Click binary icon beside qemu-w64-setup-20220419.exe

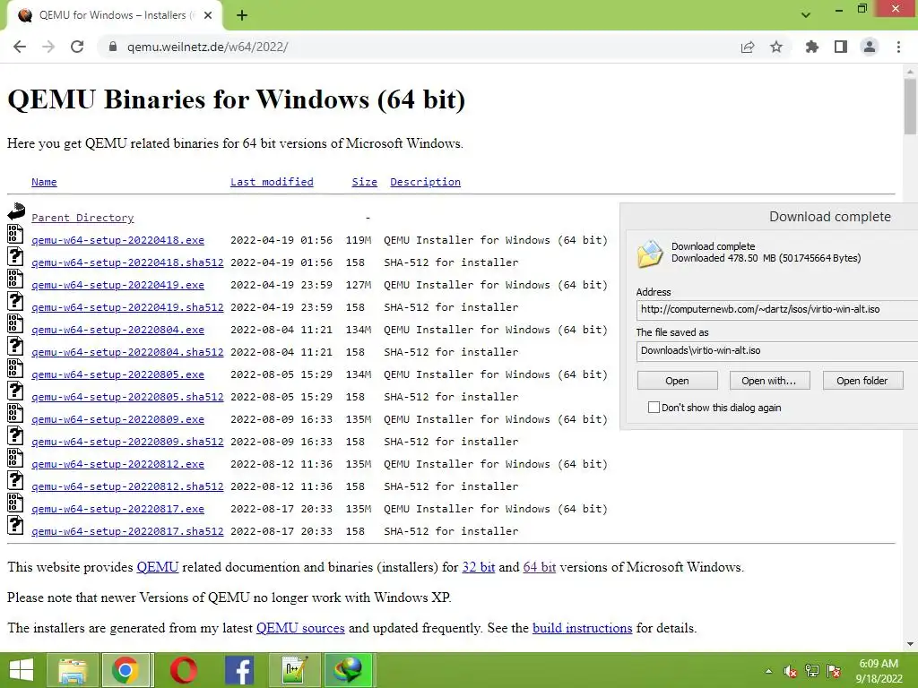(16, 279)
